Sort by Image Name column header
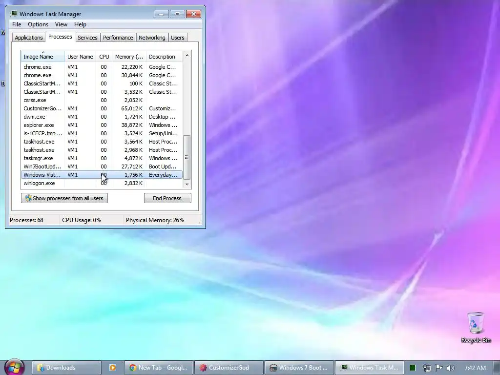The image size is (500, 375). 43,57
